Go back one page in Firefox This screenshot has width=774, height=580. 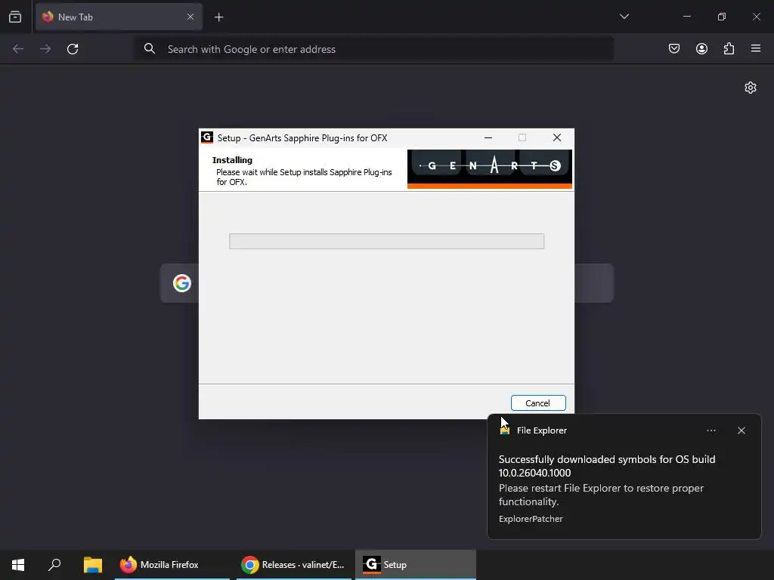(x=18, y=49)
